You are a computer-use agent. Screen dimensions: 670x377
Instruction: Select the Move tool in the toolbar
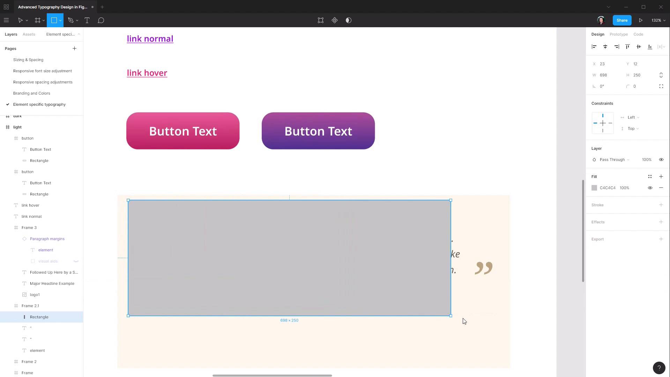[x=20, y=20]
